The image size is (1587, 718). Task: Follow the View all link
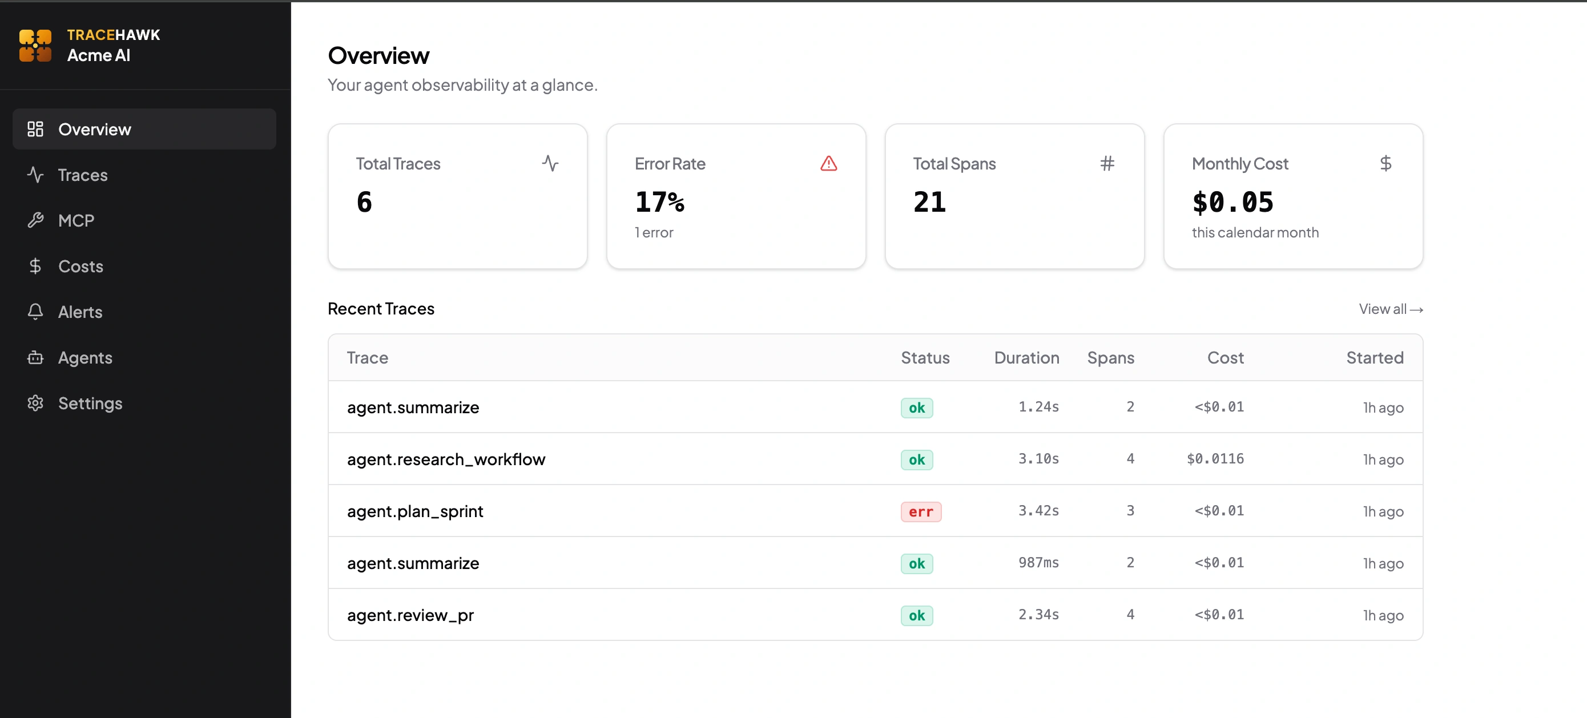[1391, 309]
